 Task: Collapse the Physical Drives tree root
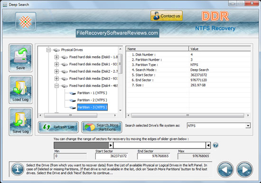coord(48,50)
